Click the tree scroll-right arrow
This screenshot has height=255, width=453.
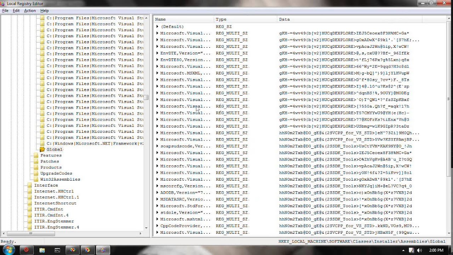(x=141, y=233)
